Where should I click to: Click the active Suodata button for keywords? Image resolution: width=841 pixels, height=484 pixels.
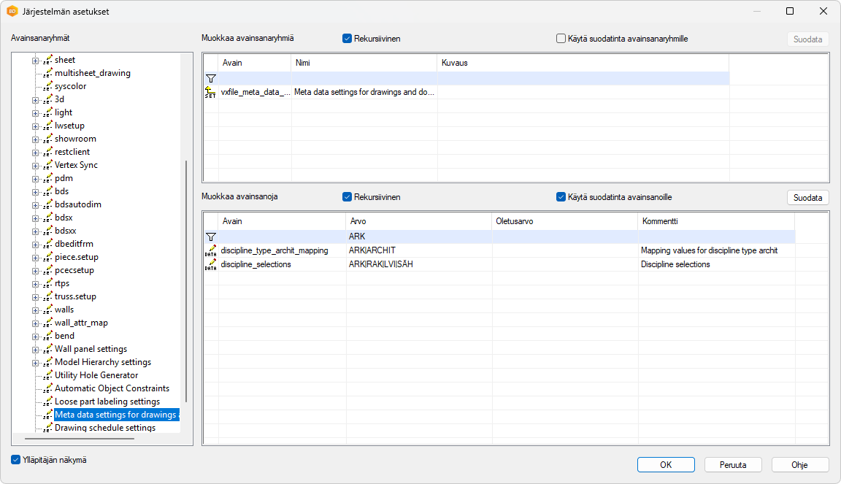pos(807,197)
